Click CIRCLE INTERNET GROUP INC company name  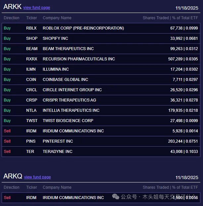click(x=72, y=90)
